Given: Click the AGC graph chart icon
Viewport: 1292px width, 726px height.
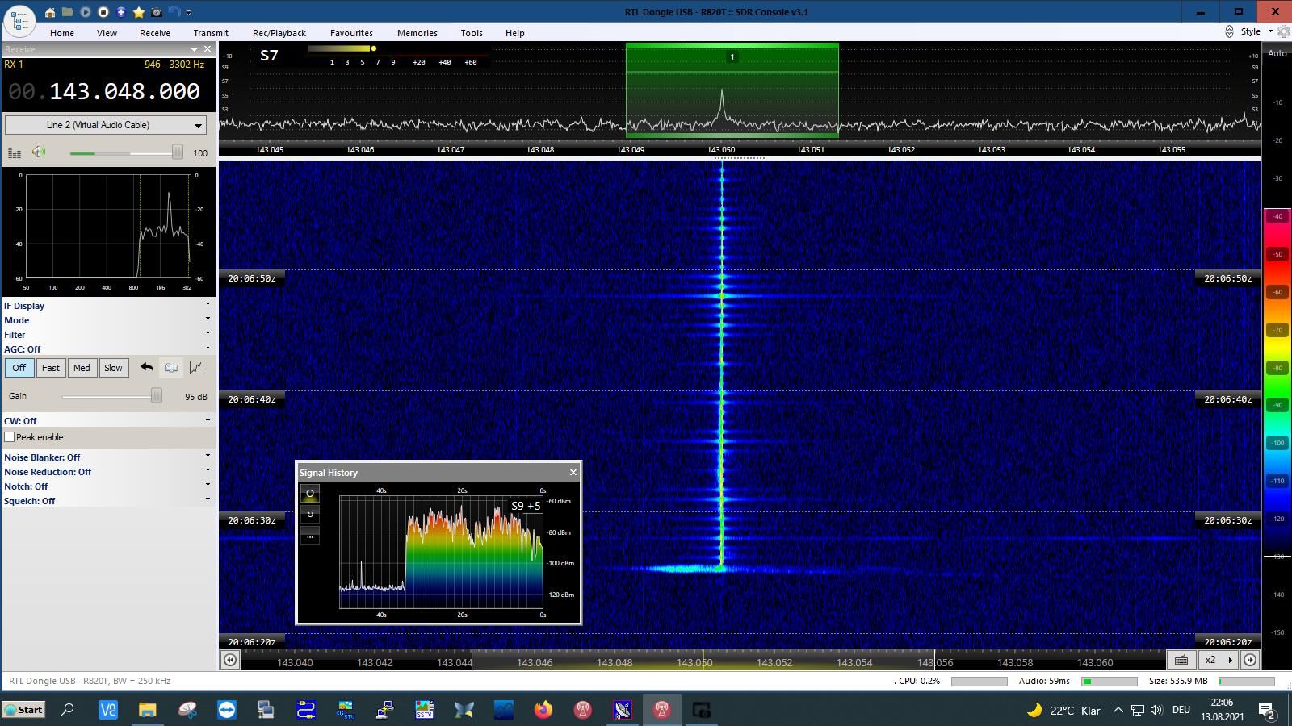Looking at the screenshot, I should (x=195, y=368).
